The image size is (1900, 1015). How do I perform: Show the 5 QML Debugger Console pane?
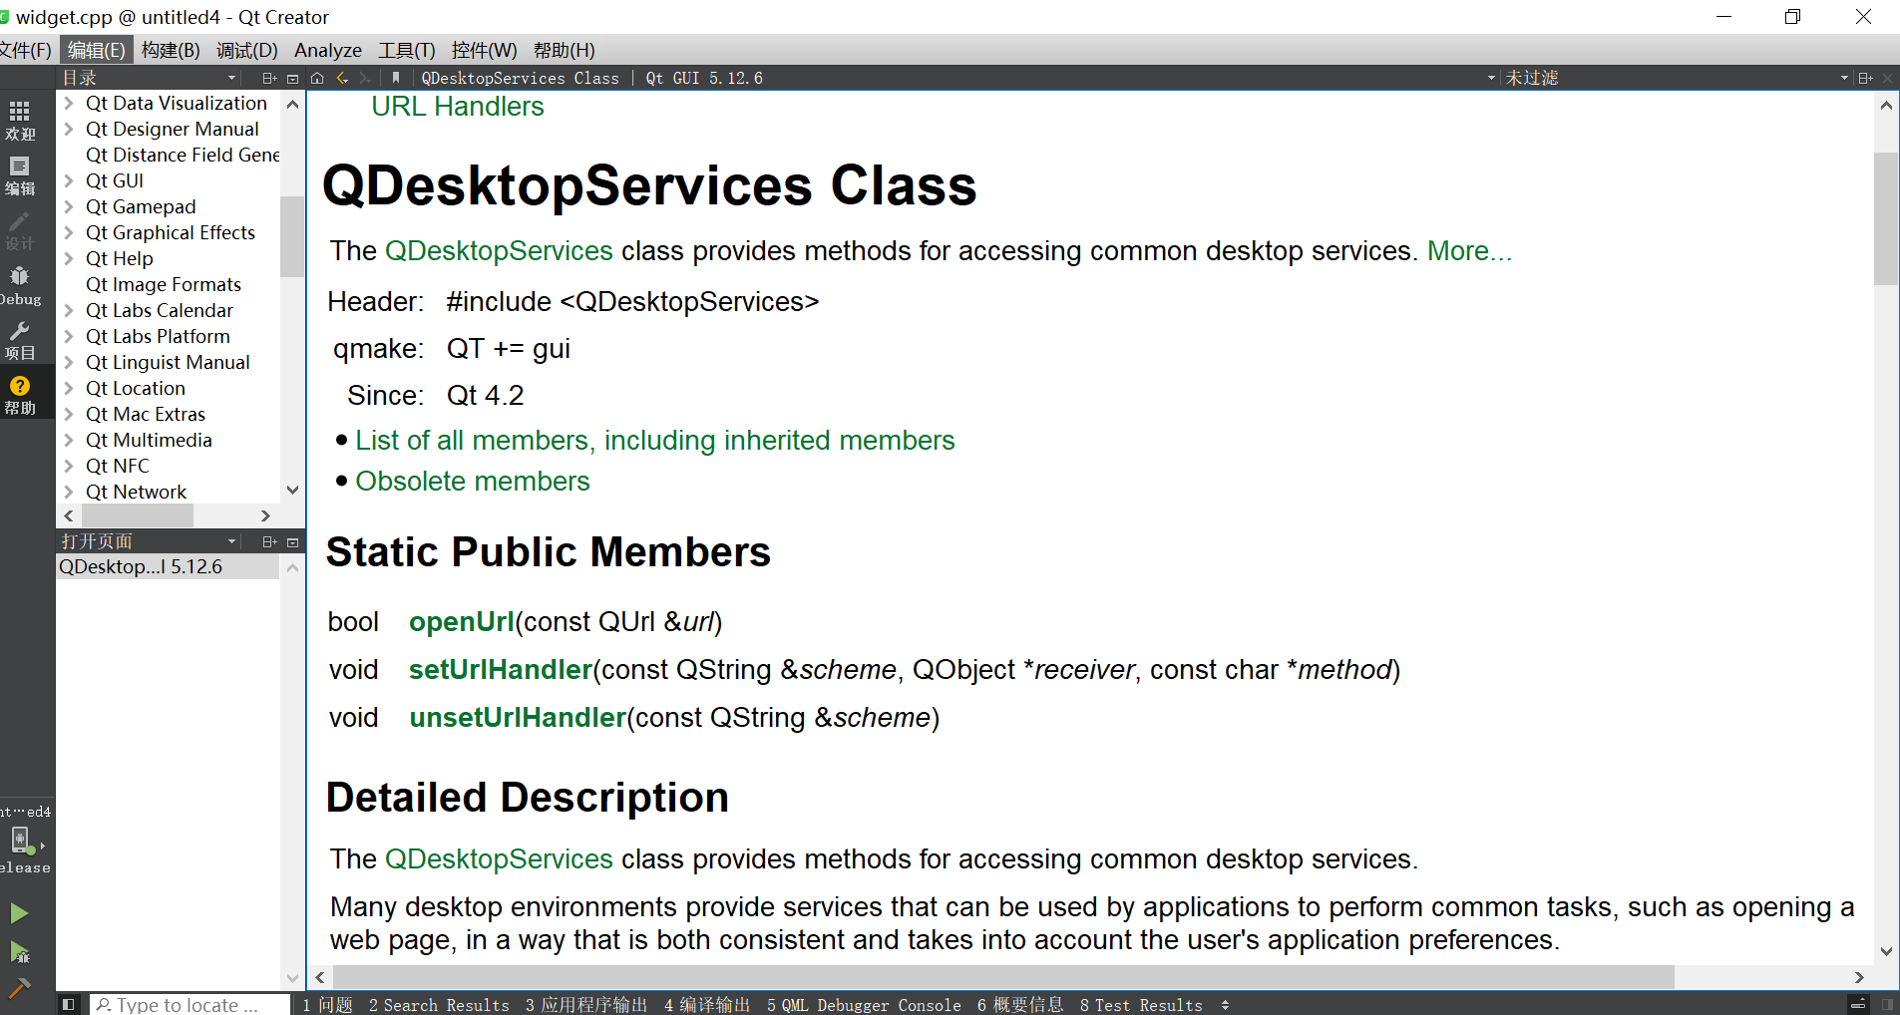864,1005
